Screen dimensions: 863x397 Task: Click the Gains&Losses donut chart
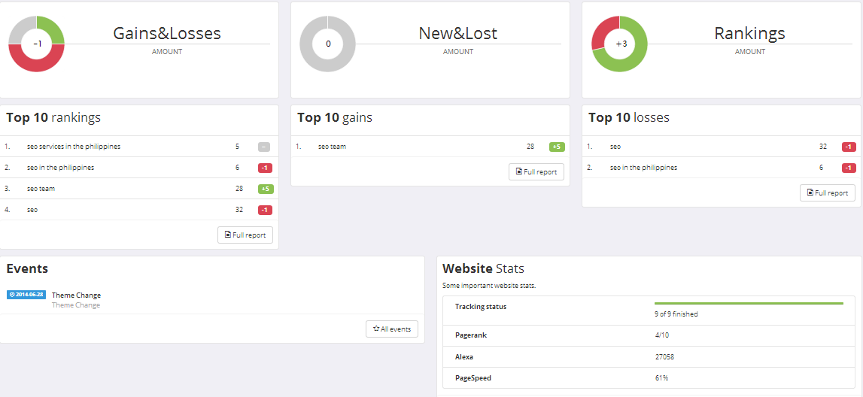click(x=36, y=44)
